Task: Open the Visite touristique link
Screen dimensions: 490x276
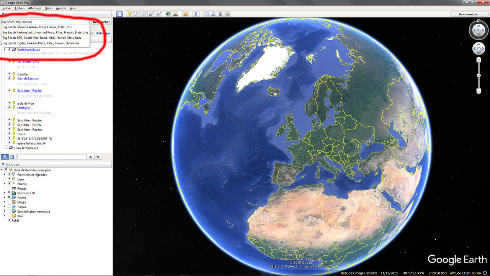Action: click(x=29, y=49)
